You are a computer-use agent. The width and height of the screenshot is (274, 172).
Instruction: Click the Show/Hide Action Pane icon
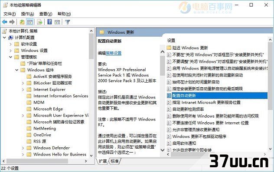[57, 22]
